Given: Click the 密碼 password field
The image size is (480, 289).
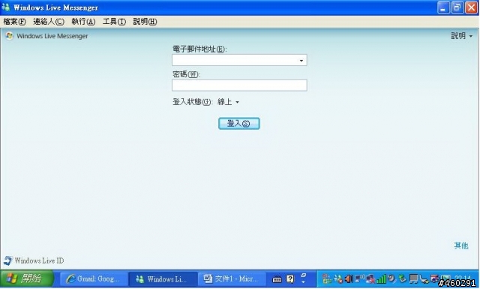Looking at the screenshot, I should point(239,85).
